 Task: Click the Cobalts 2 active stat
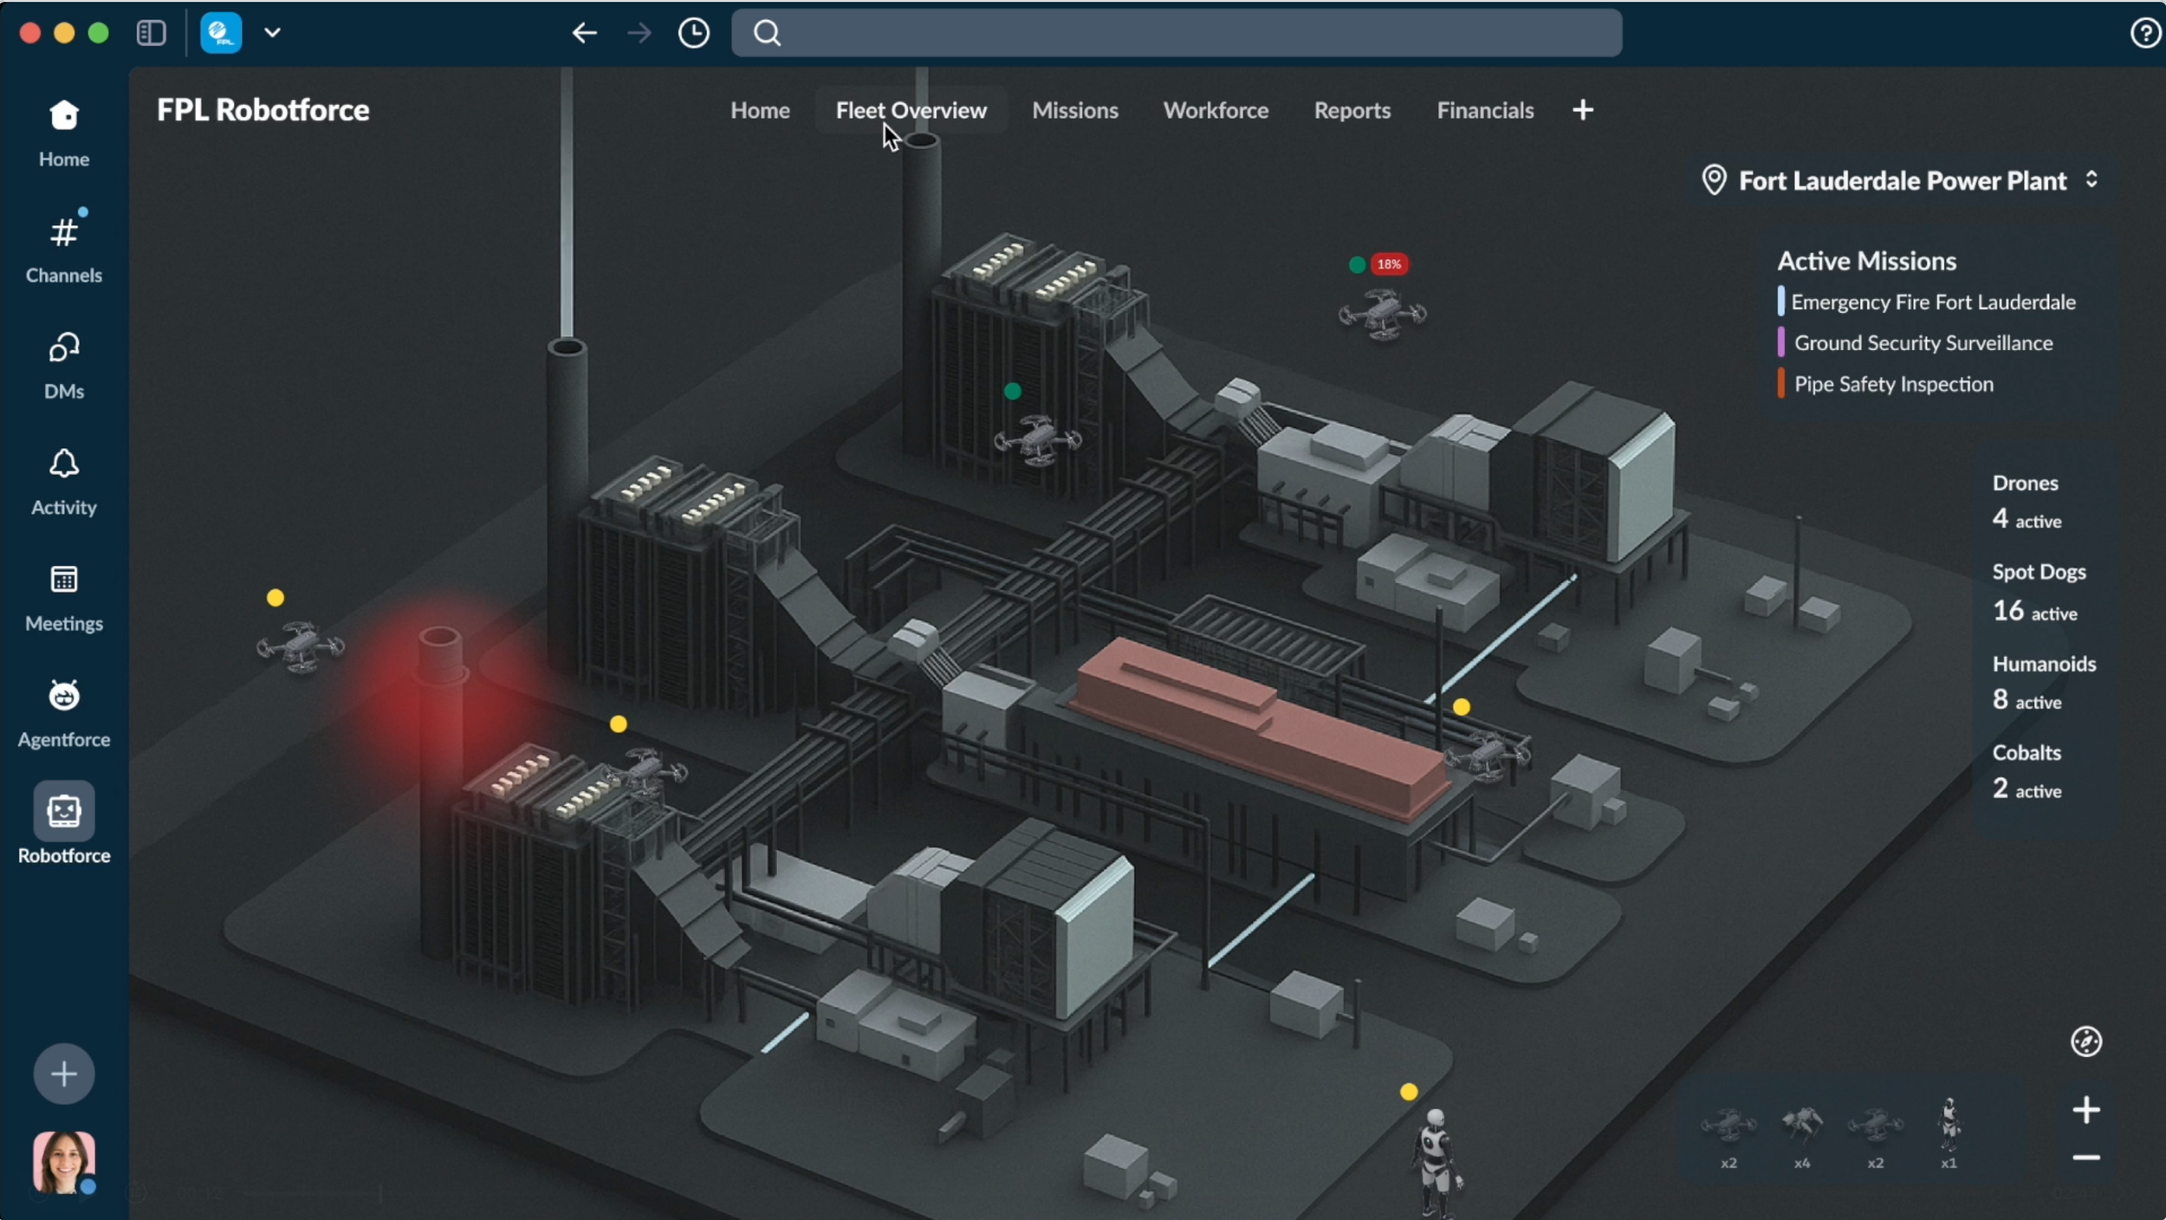[x=2027, y=772]
